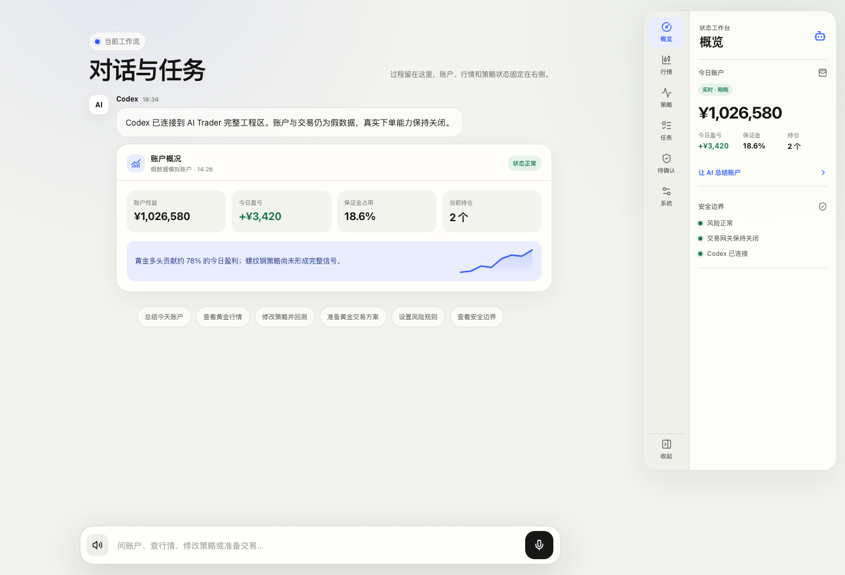845x575 pixels.
Task: Click the 账户权益 ¥1,026,580 tile
Action: [x=177, y=211]
